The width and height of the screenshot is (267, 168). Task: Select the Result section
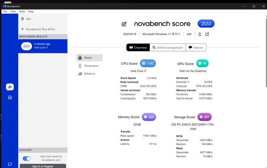point(89,58)
